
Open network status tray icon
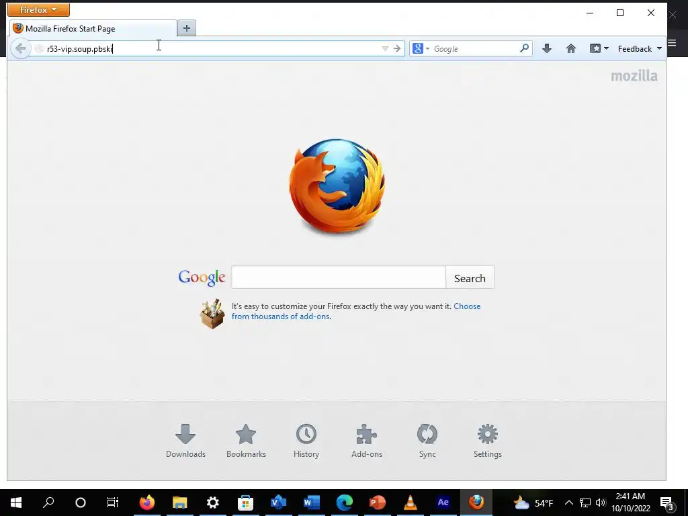[585, 503]
